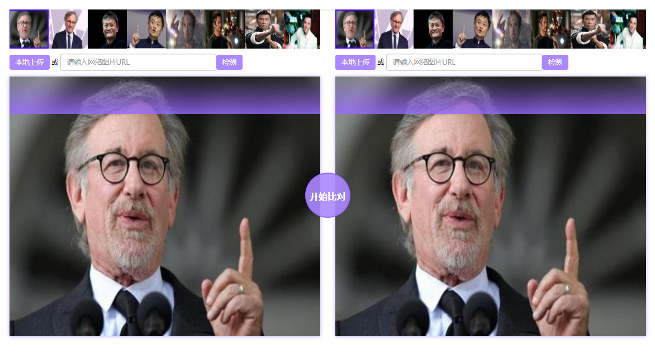This screenshot has width=655, height=353.
Task: Select right panel thumbnail with glowing armor suit
Action: (x=551, y=29)
